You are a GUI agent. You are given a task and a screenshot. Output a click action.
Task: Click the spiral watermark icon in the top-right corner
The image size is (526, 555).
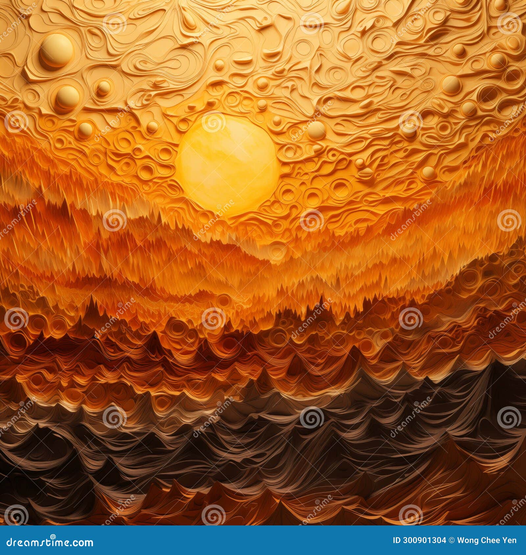tap(510, 23)
